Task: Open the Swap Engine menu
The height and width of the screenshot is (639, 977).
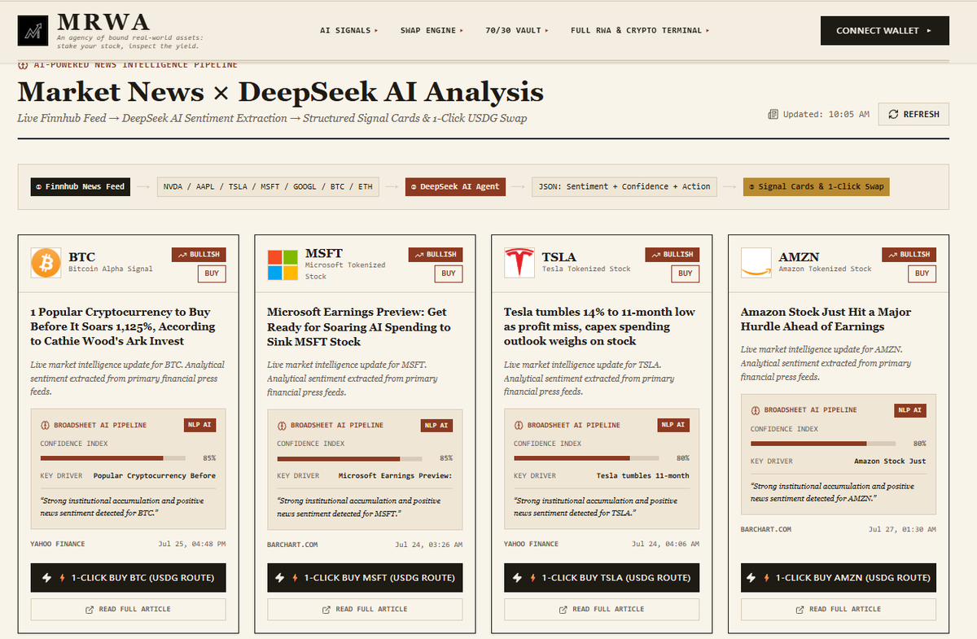Action: (432, 30)
